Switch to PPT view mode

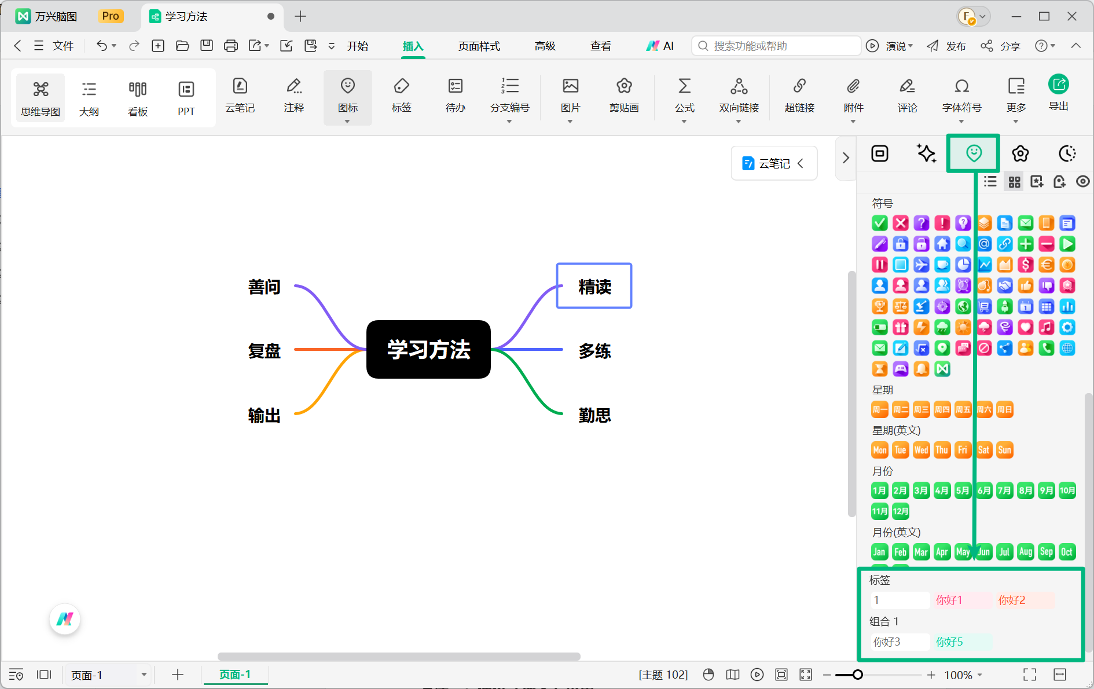186,98
